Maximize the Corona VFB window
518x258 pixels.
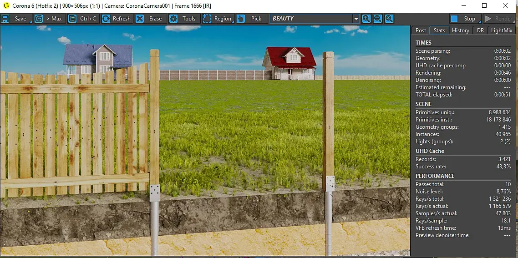(x=484, y=5)
